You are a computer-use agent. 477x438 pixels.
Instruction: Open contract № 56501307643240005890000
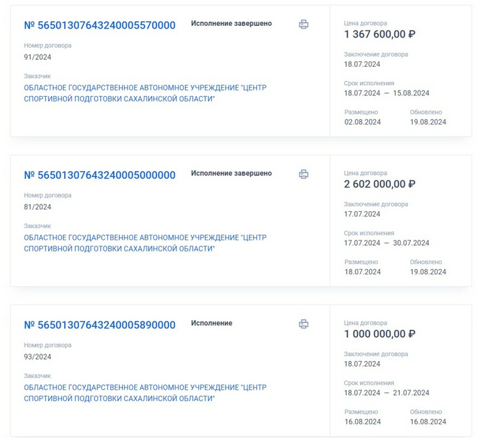tap(99, 325)
